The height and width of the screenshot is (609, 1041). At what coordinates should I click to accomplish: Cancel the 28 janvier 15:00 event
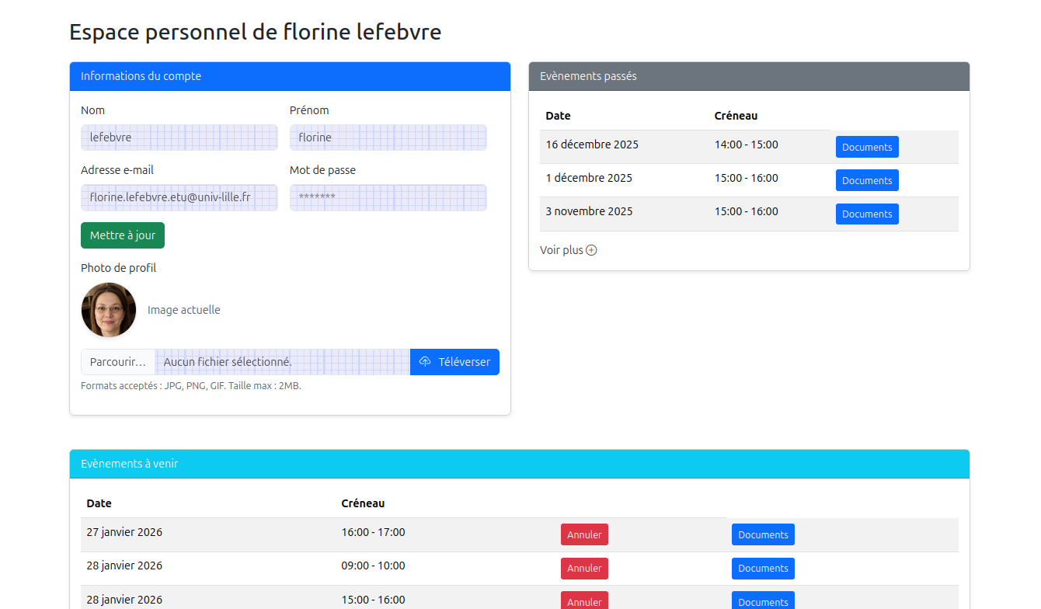pos(584,601)
